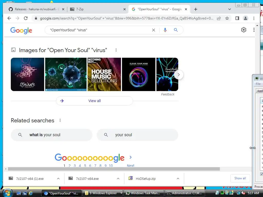This screenshot has height=197, width=263.
Task: Open the tab search dropdown chevron
Action: [229, 9]
